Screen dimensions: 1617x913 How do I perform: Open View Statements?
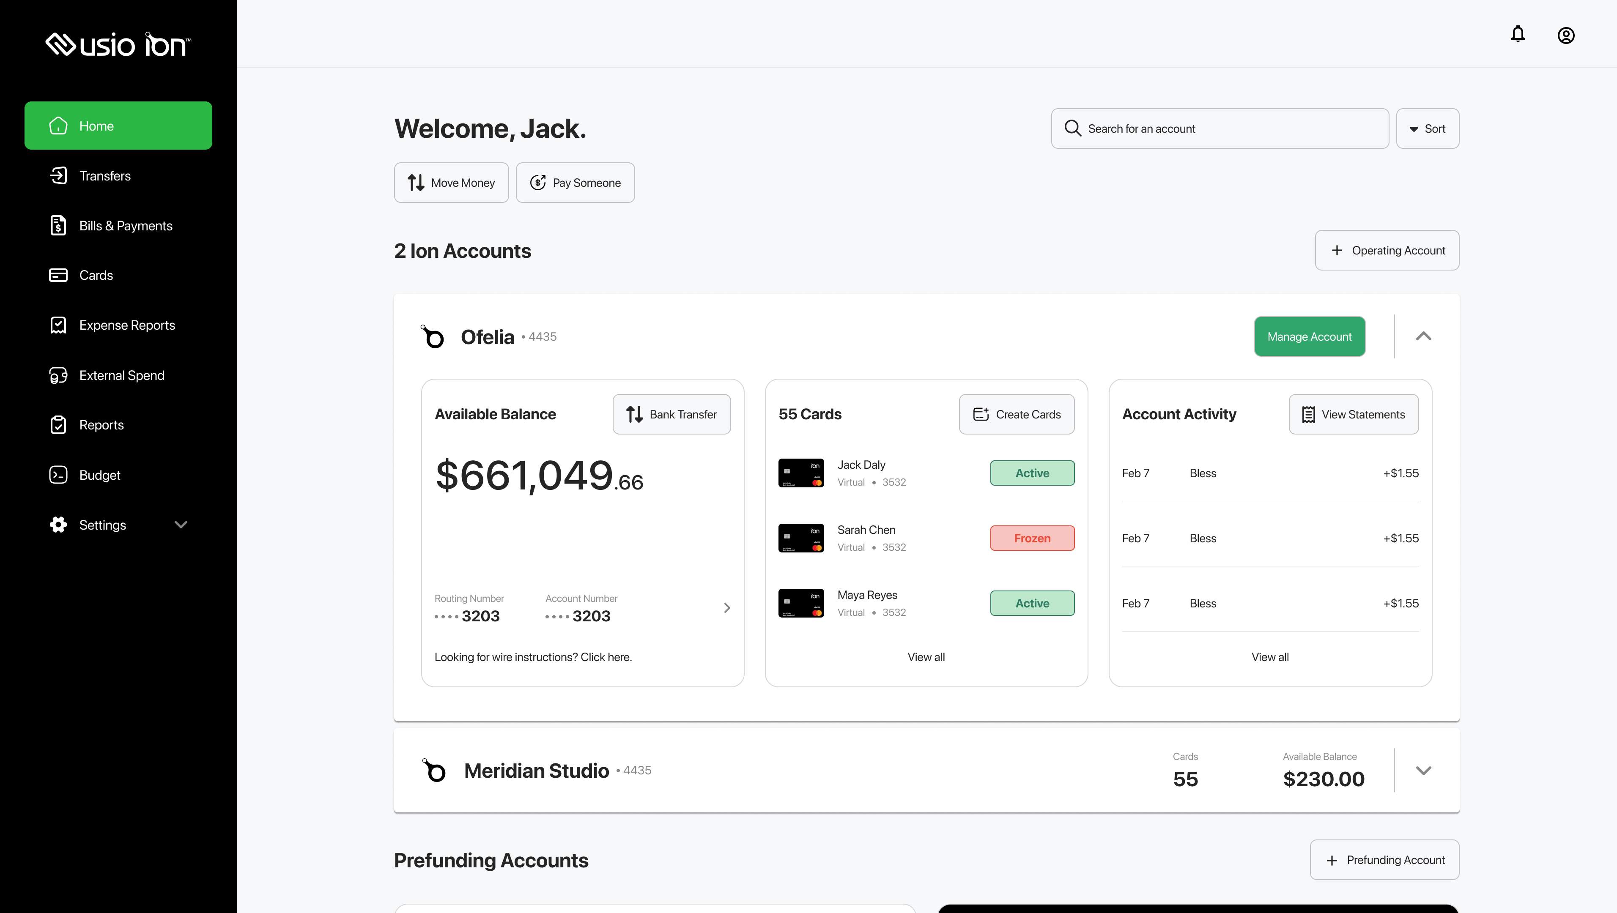pos(1354,414)
